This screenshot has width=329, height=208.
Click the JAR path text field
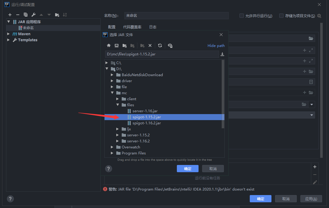point(162,54)
